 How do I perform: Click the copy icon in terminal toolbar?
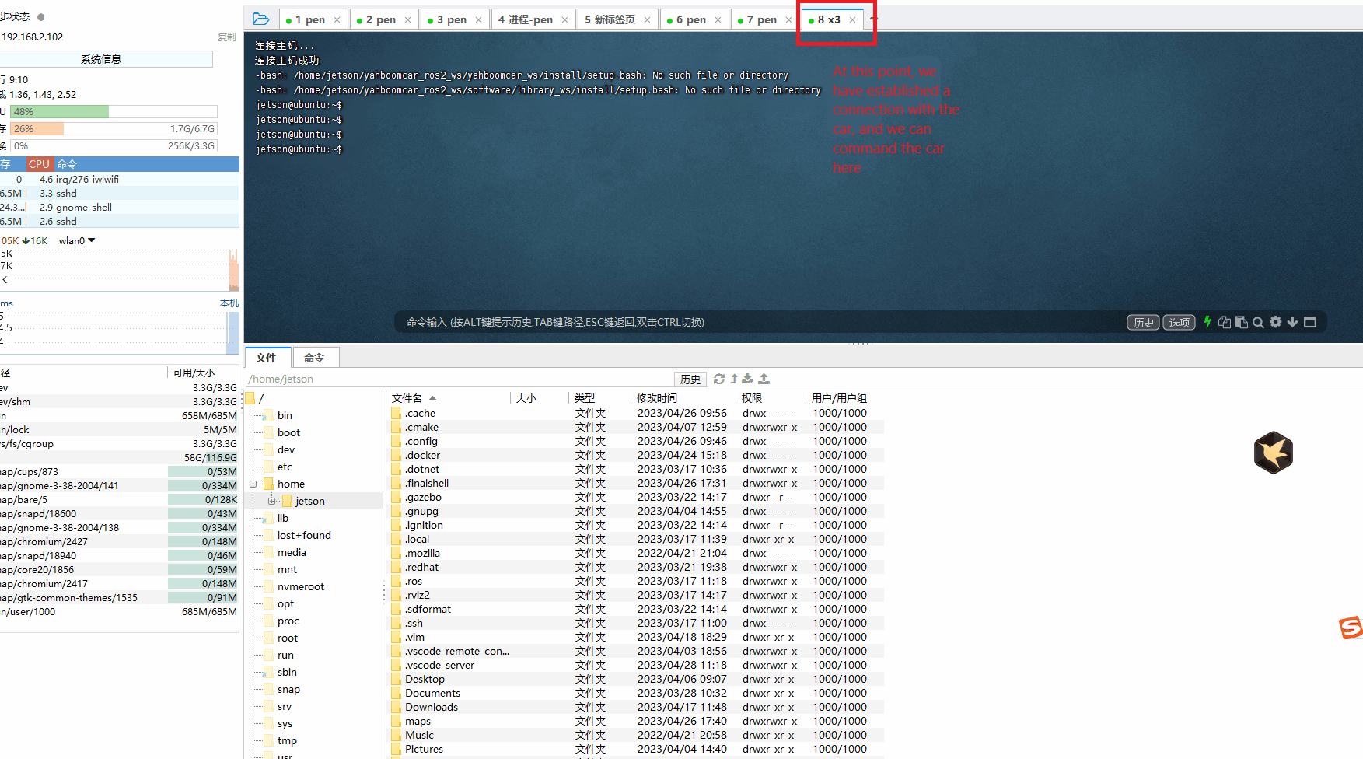tap(1224, 322)
